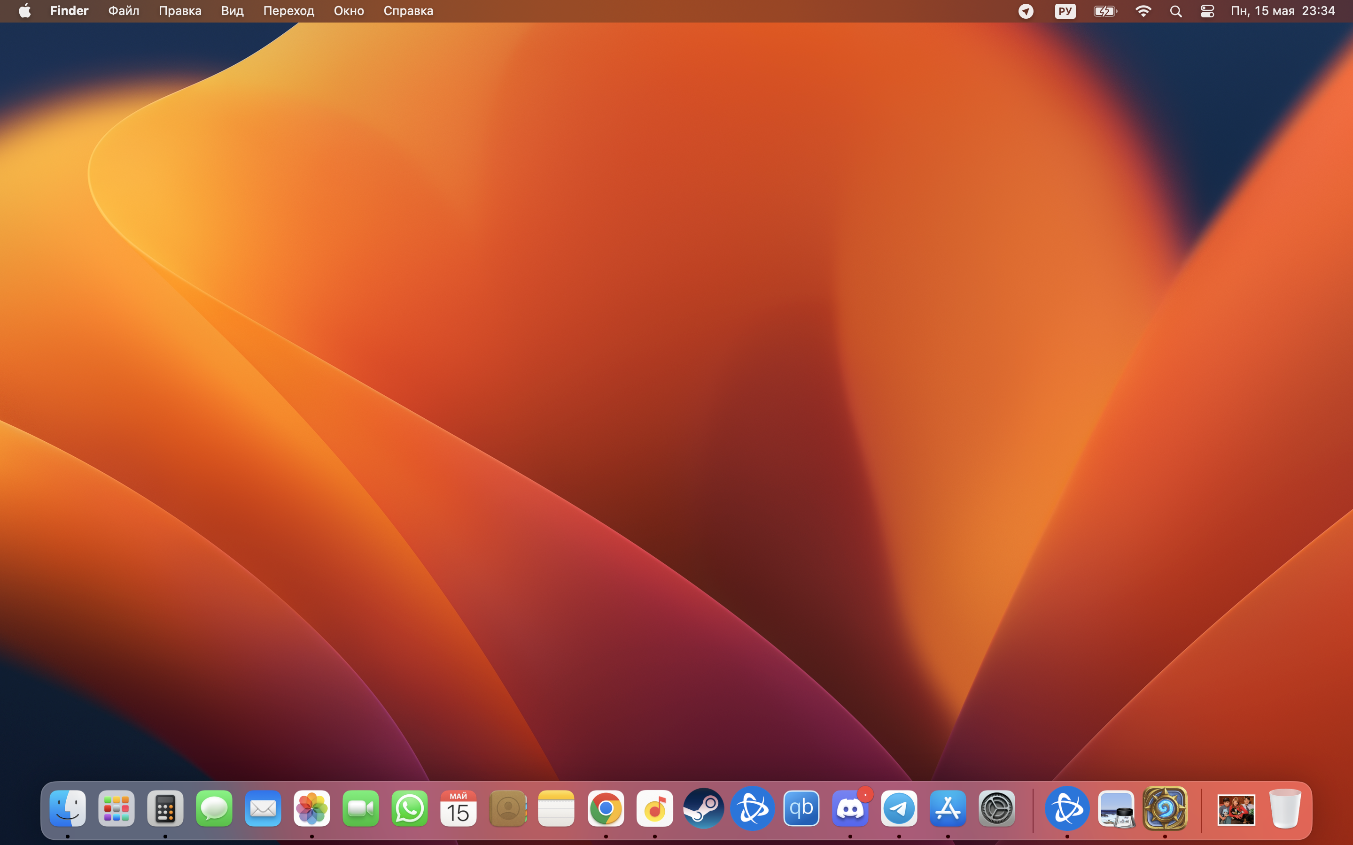The width and height of the screenshot is (1353, 845).
Task: Open Launchpad in the Dock
Action: point(117,808)
